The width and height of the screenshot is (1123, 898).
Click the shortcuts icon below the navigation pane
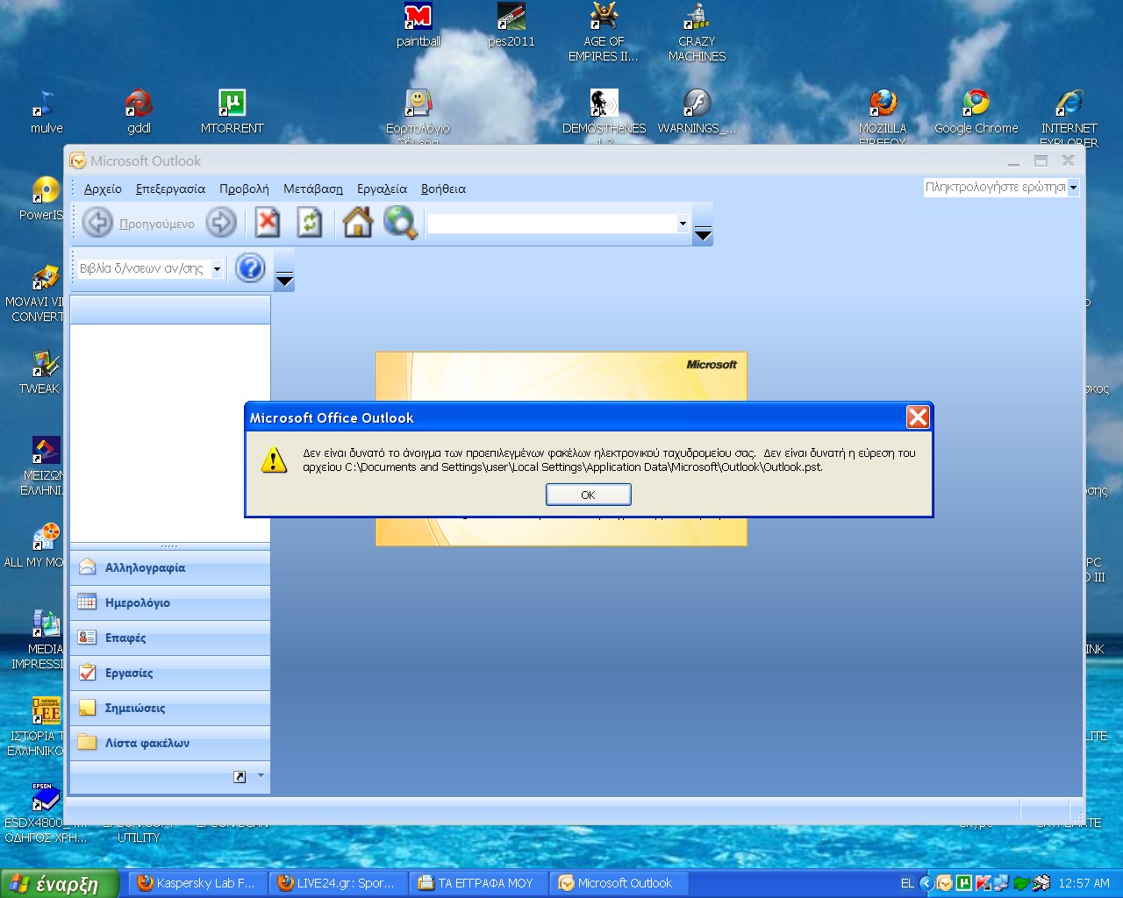point(240,777)
